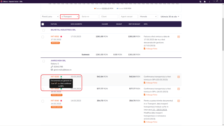Click the Facturat total 82336.43 amount
Screen dimensions: 224x126
point(105,8)
